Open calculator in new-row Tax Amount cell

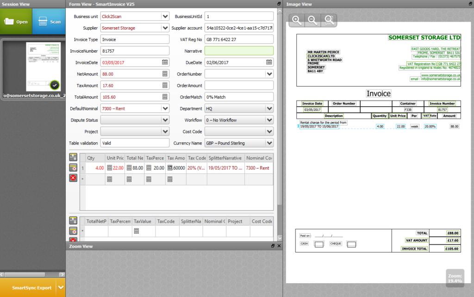point(170,179)
